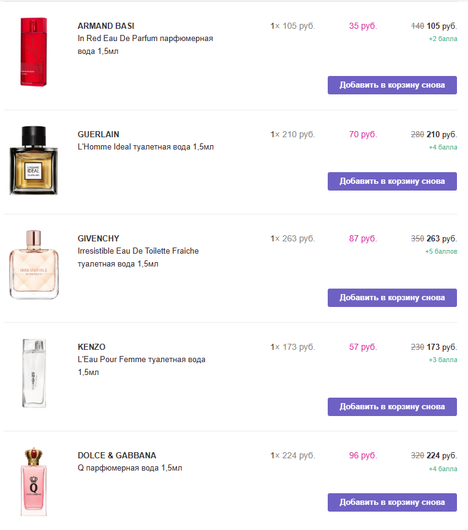Re-add Armand Basi In Red to cart
Screen dimensions: 468x530
[392, 85]
